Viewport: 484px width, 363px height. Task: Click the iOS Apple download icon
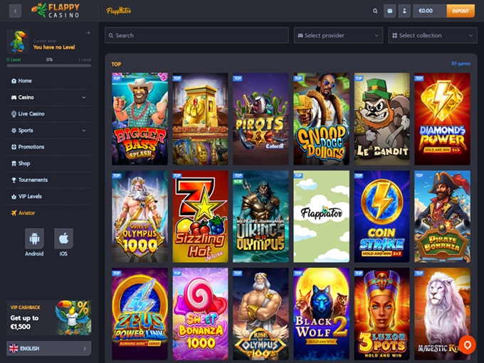pyautogui.click(x=63, y=238)
